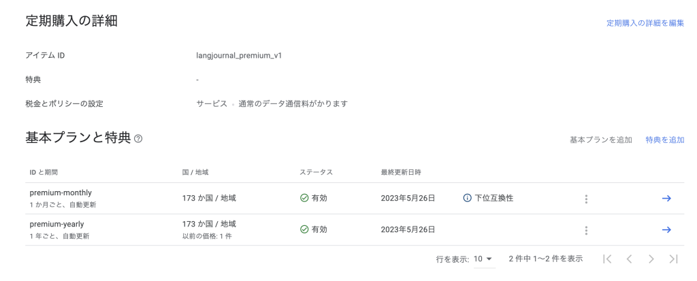Screen dimensions: 697x281
Task: Open more options for premium-monthly
Action: [586, 199]
